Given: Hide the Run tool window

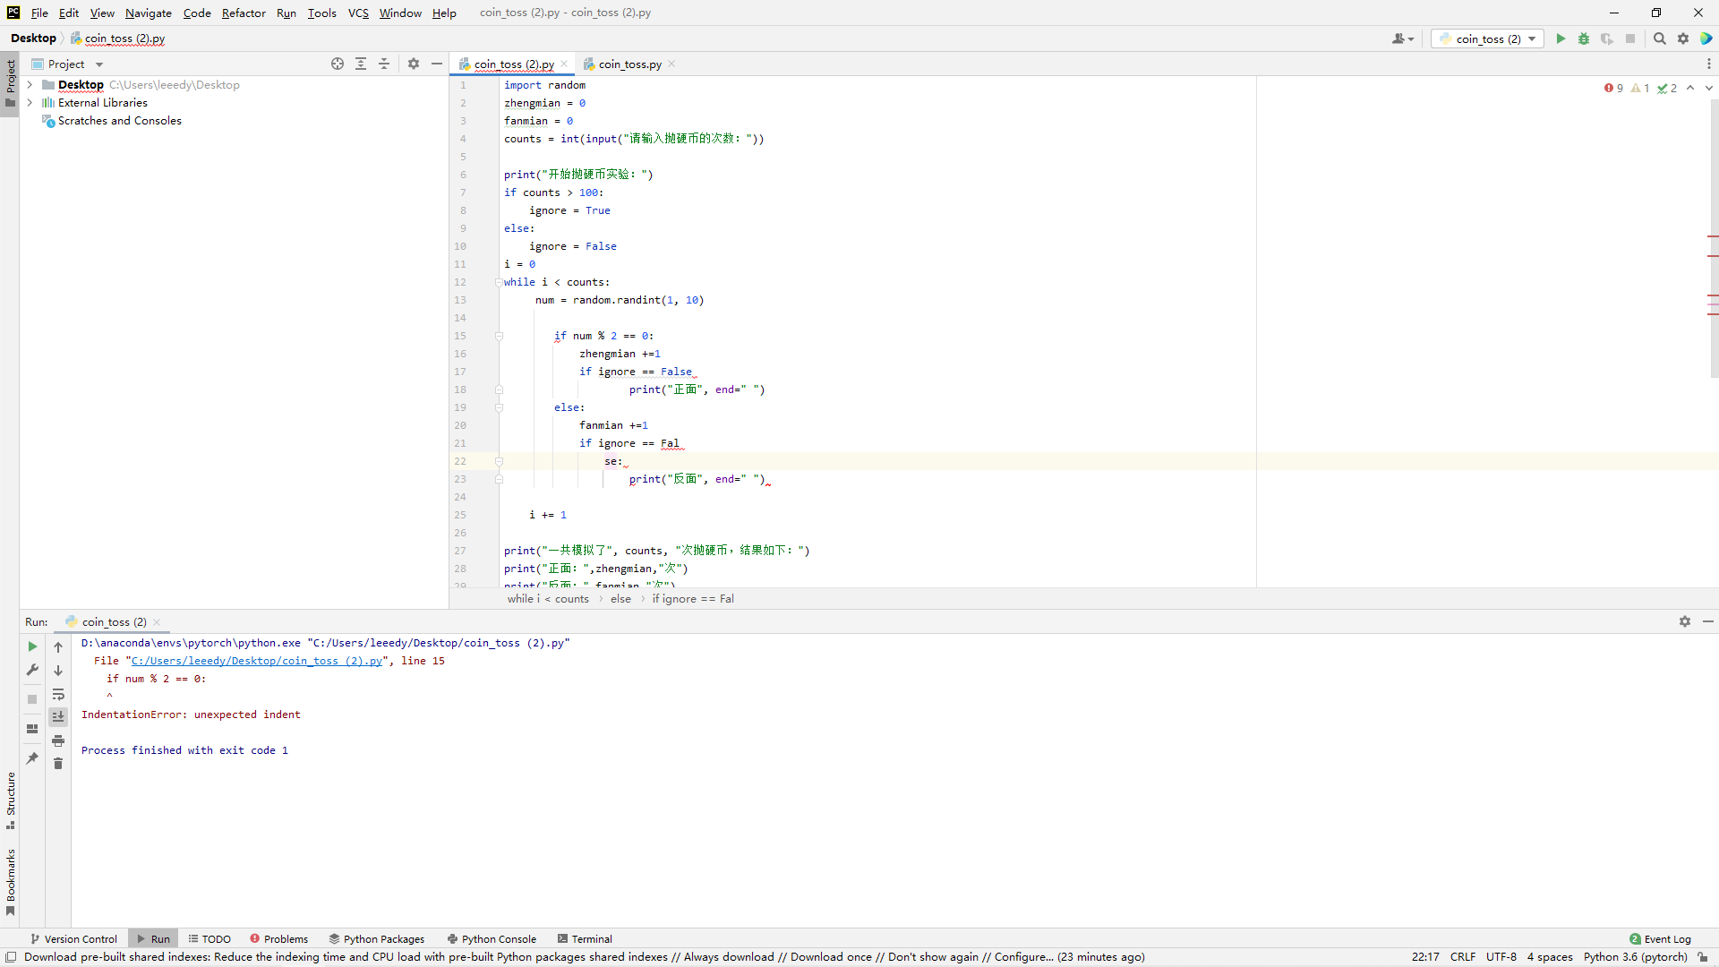Looking at the screenshot, I should (x=1708, y=621).
